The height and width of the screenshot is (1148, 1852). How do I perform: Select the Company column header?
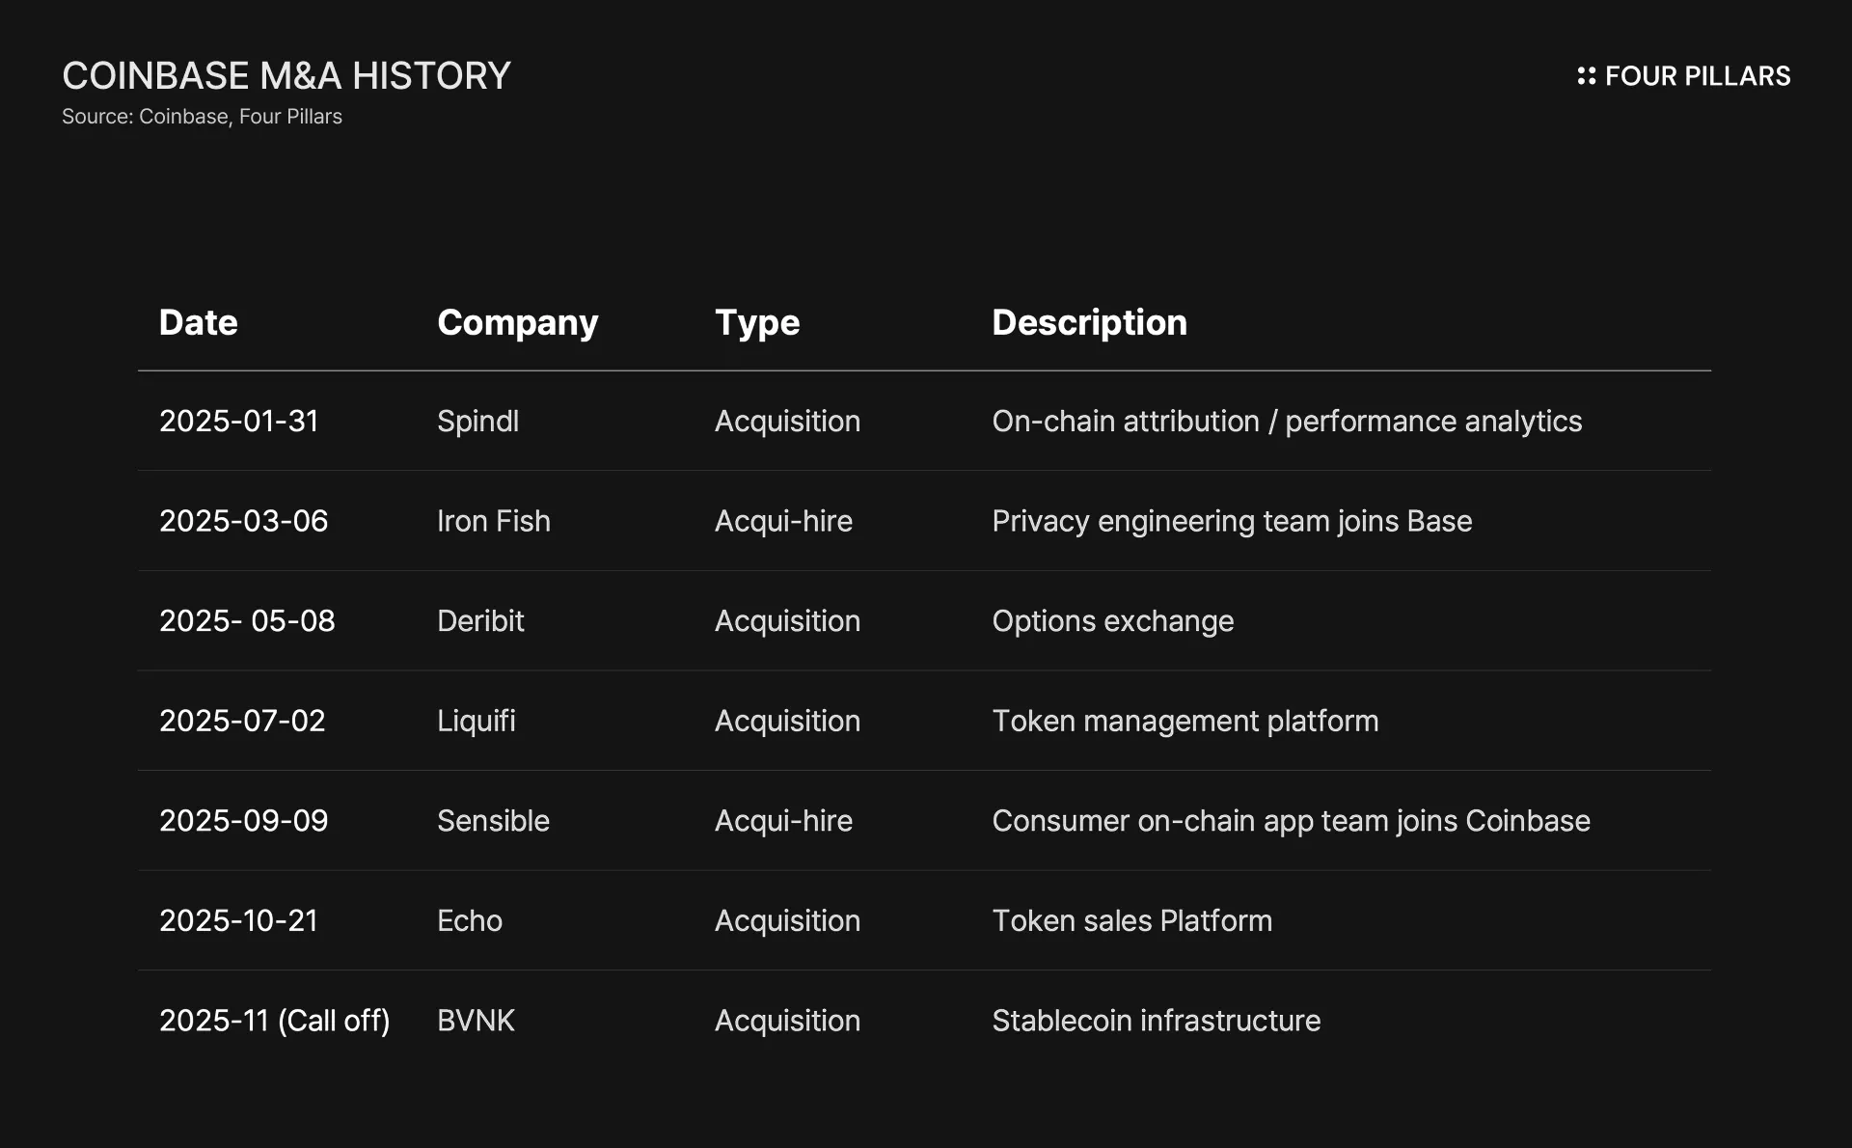pyautogui.click(x=517, y=322)
